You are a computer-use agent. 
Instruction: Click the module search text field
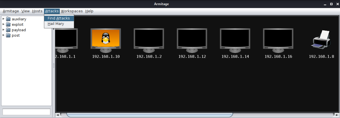tap(26, 112)
